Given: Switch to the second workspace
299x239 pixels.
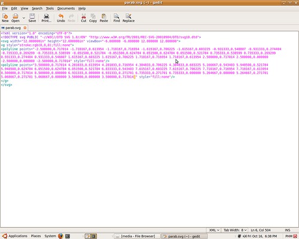Looking at the screenshot, I should click(x=94, y=236).
